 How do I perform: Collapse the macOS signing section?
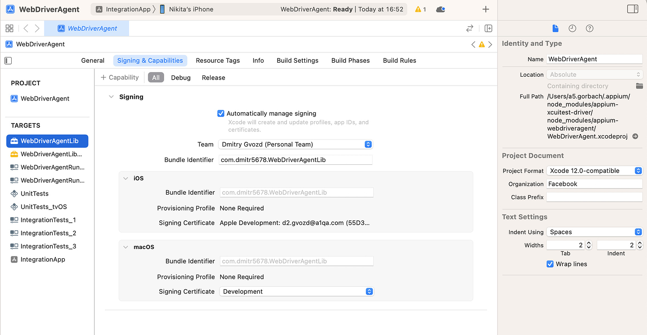click(126, 247)
